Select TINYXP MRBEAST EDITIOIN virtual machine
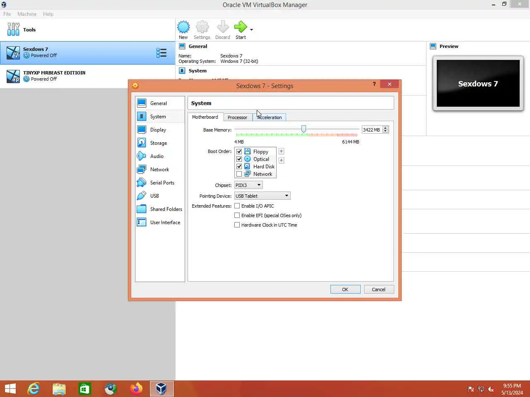This screenshot has height=397, width=530. tap(88, 76)
